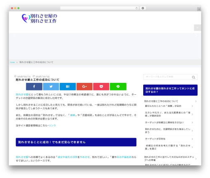Share article via LINE
This screenshot has height=178, width=210.
click(118, 87)
